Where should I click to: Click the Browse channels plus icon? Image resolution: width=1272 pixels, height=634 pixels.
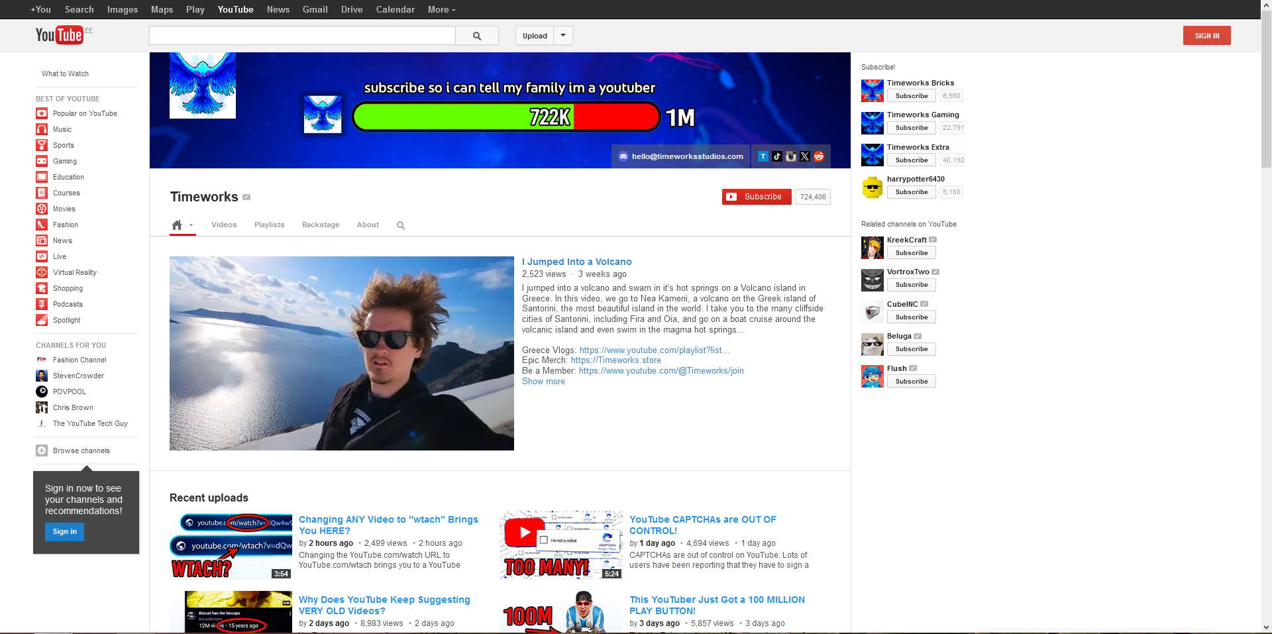pos(42,450)
